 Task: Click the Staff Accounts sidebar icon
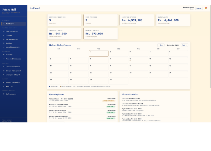point(4,94)
